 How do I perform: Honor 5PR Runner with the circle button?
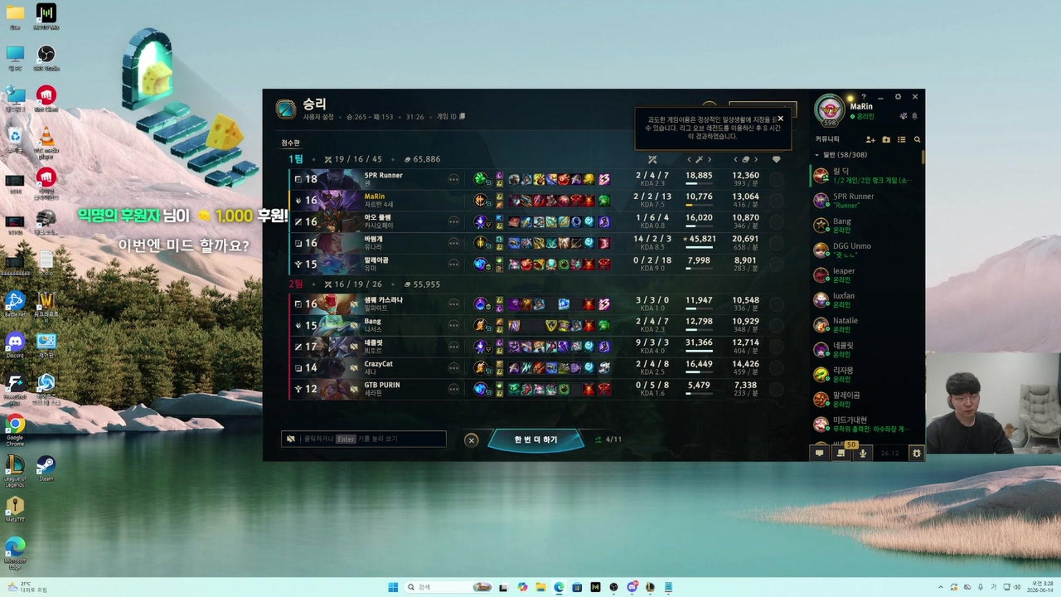[x=776, y=180]
